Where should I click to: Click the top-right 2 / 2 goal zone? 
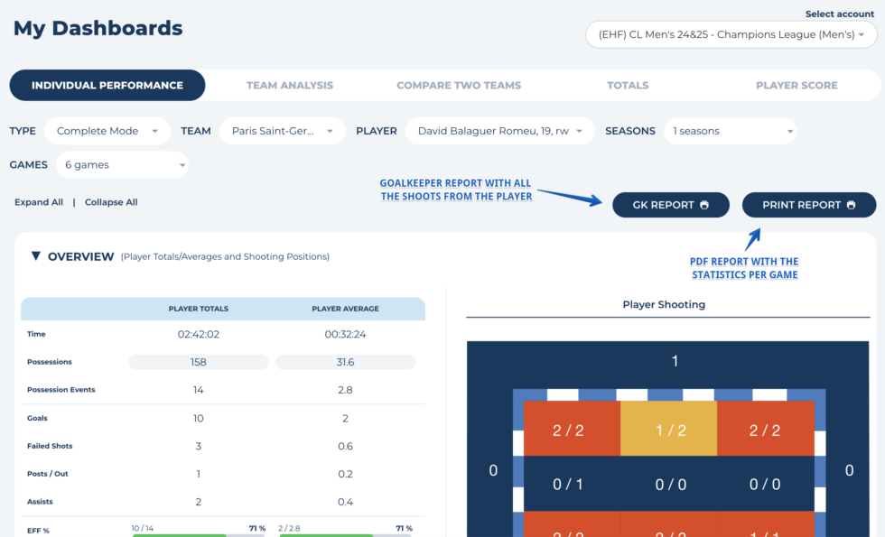pyautogui.click(x=765, y=430)
